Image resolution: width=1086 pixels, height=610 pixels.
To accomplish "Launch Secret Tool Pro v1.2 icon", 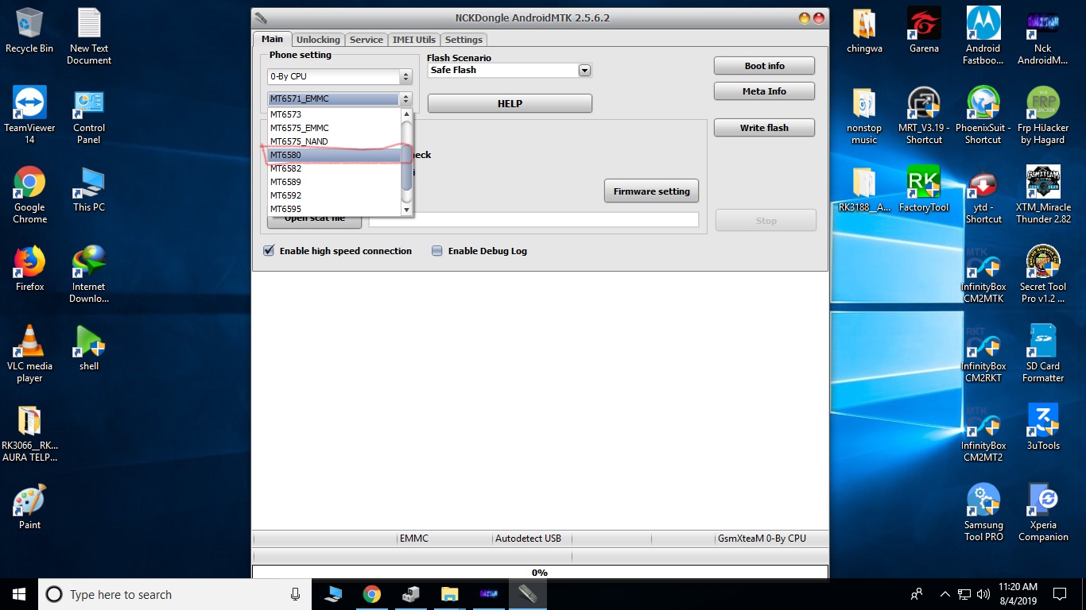I will [x=1043, y=274].
